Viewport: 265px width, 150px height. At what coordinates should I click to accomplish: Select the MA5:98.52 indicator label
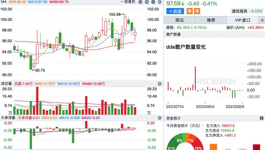[x=17, y=2]
